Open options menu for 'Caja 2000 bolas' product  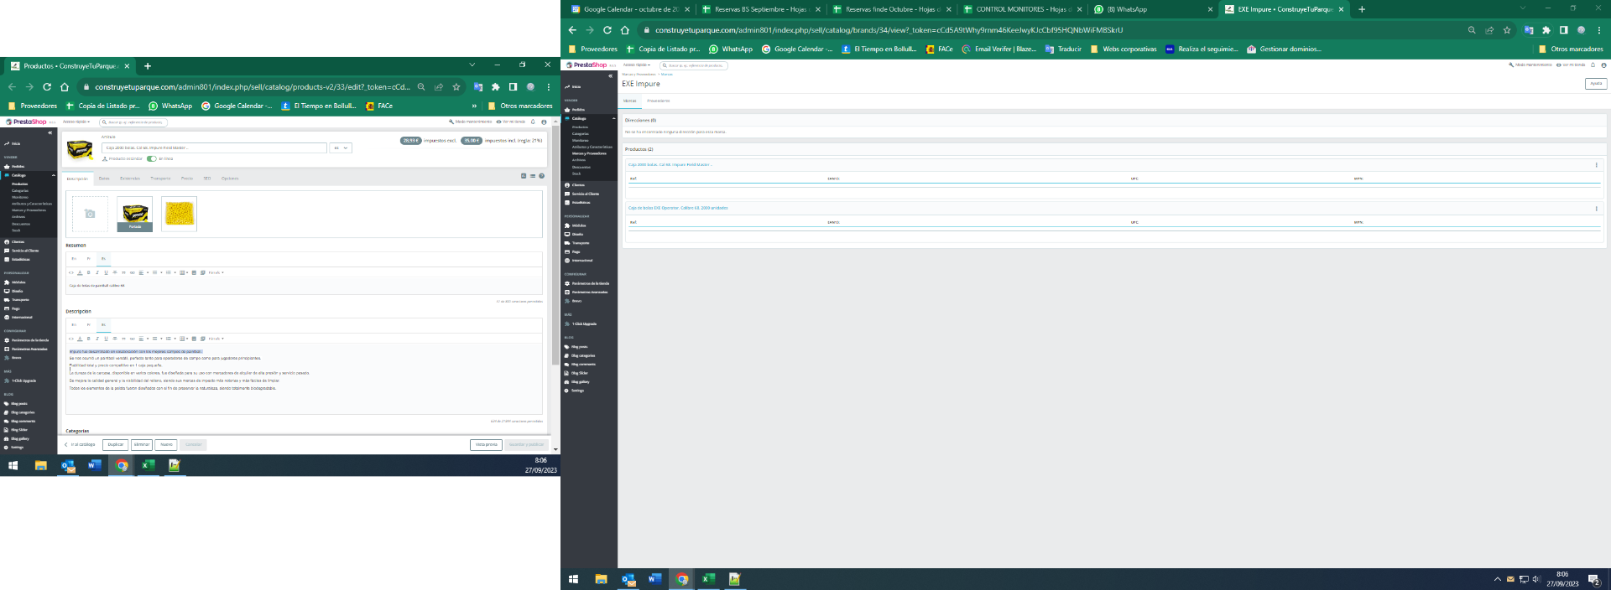(1596, 165)
